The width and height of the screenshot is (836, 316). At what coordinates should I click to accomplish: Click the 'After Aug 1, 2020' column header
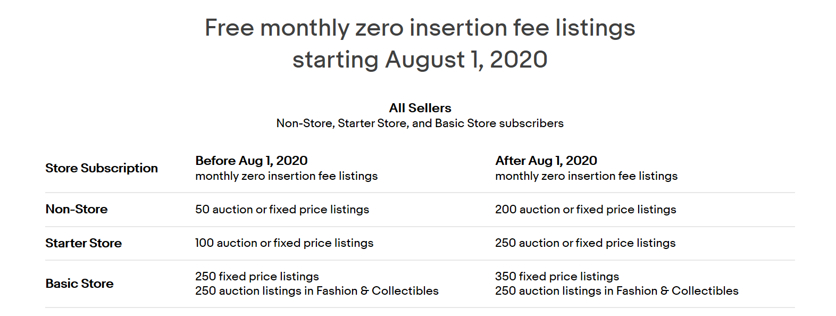click(546, 161)
